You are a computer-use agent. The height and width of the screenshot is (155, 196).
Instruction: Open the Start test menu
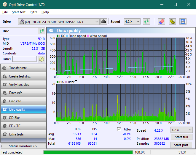[x=18, y=12]
